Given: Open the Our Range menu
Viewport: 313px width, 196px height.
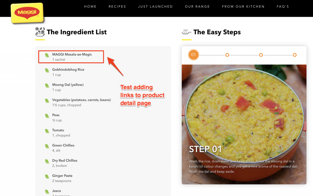Looking at the screenshot, I should (x=197, y=6).
